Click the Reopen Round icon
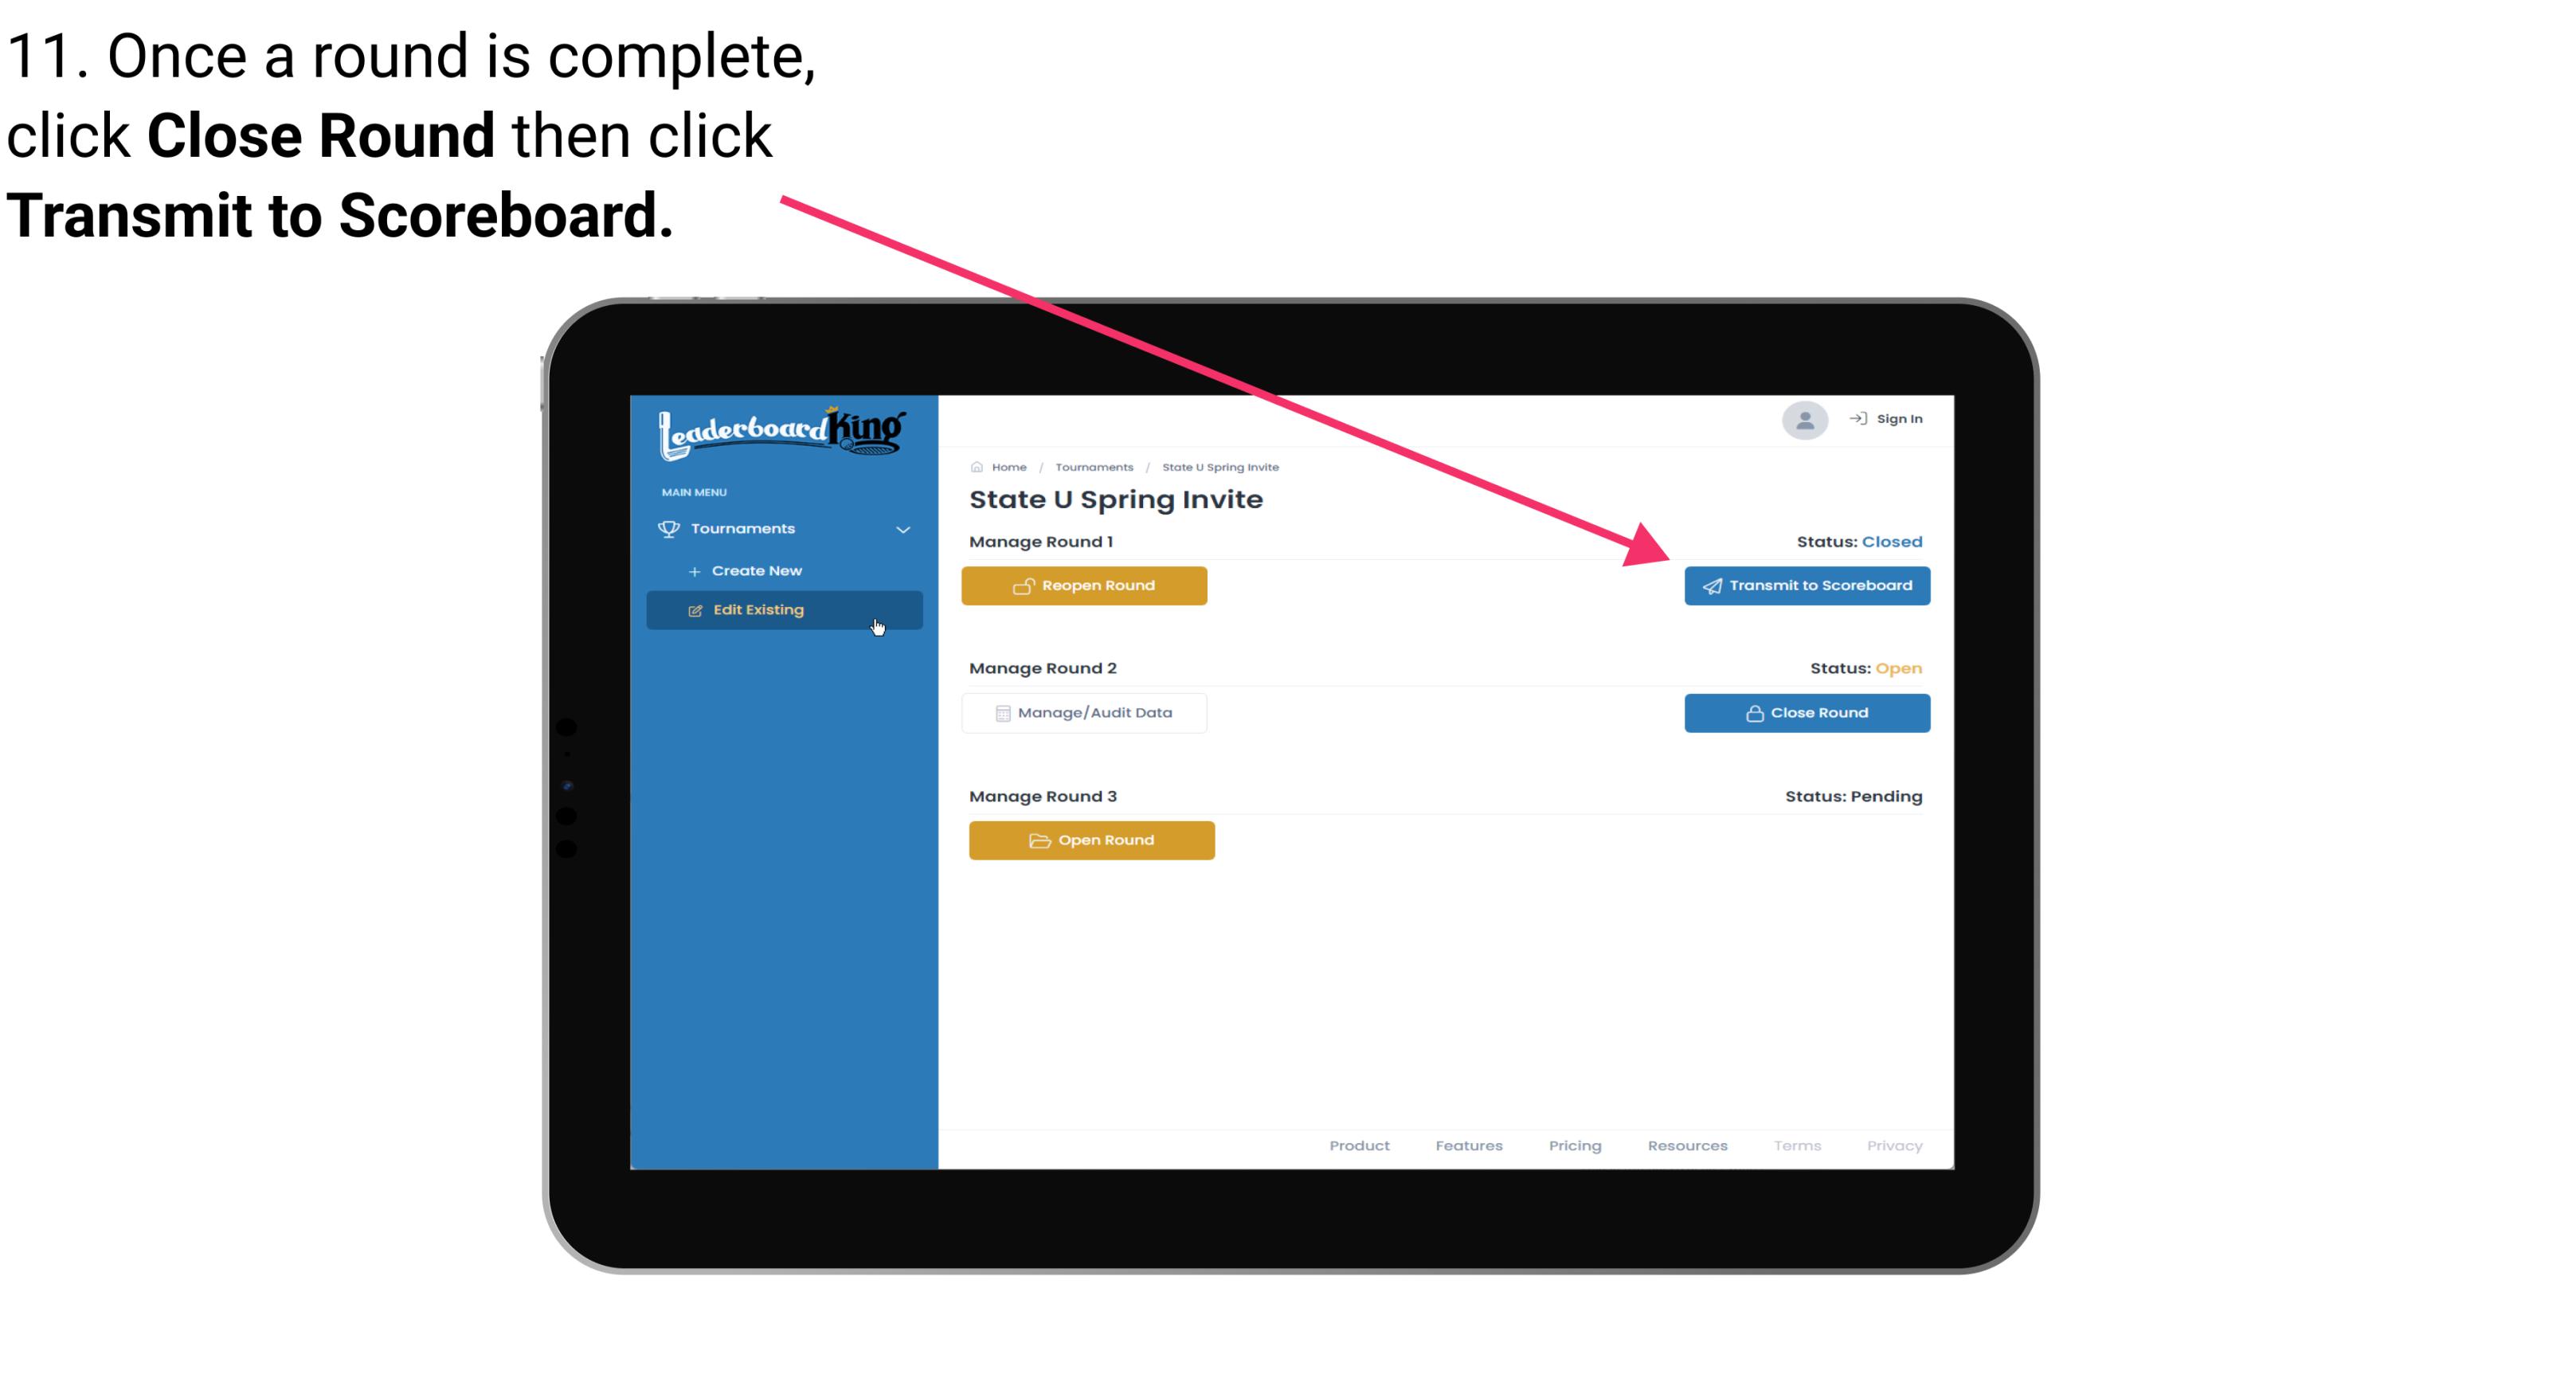 (1024, 585)
